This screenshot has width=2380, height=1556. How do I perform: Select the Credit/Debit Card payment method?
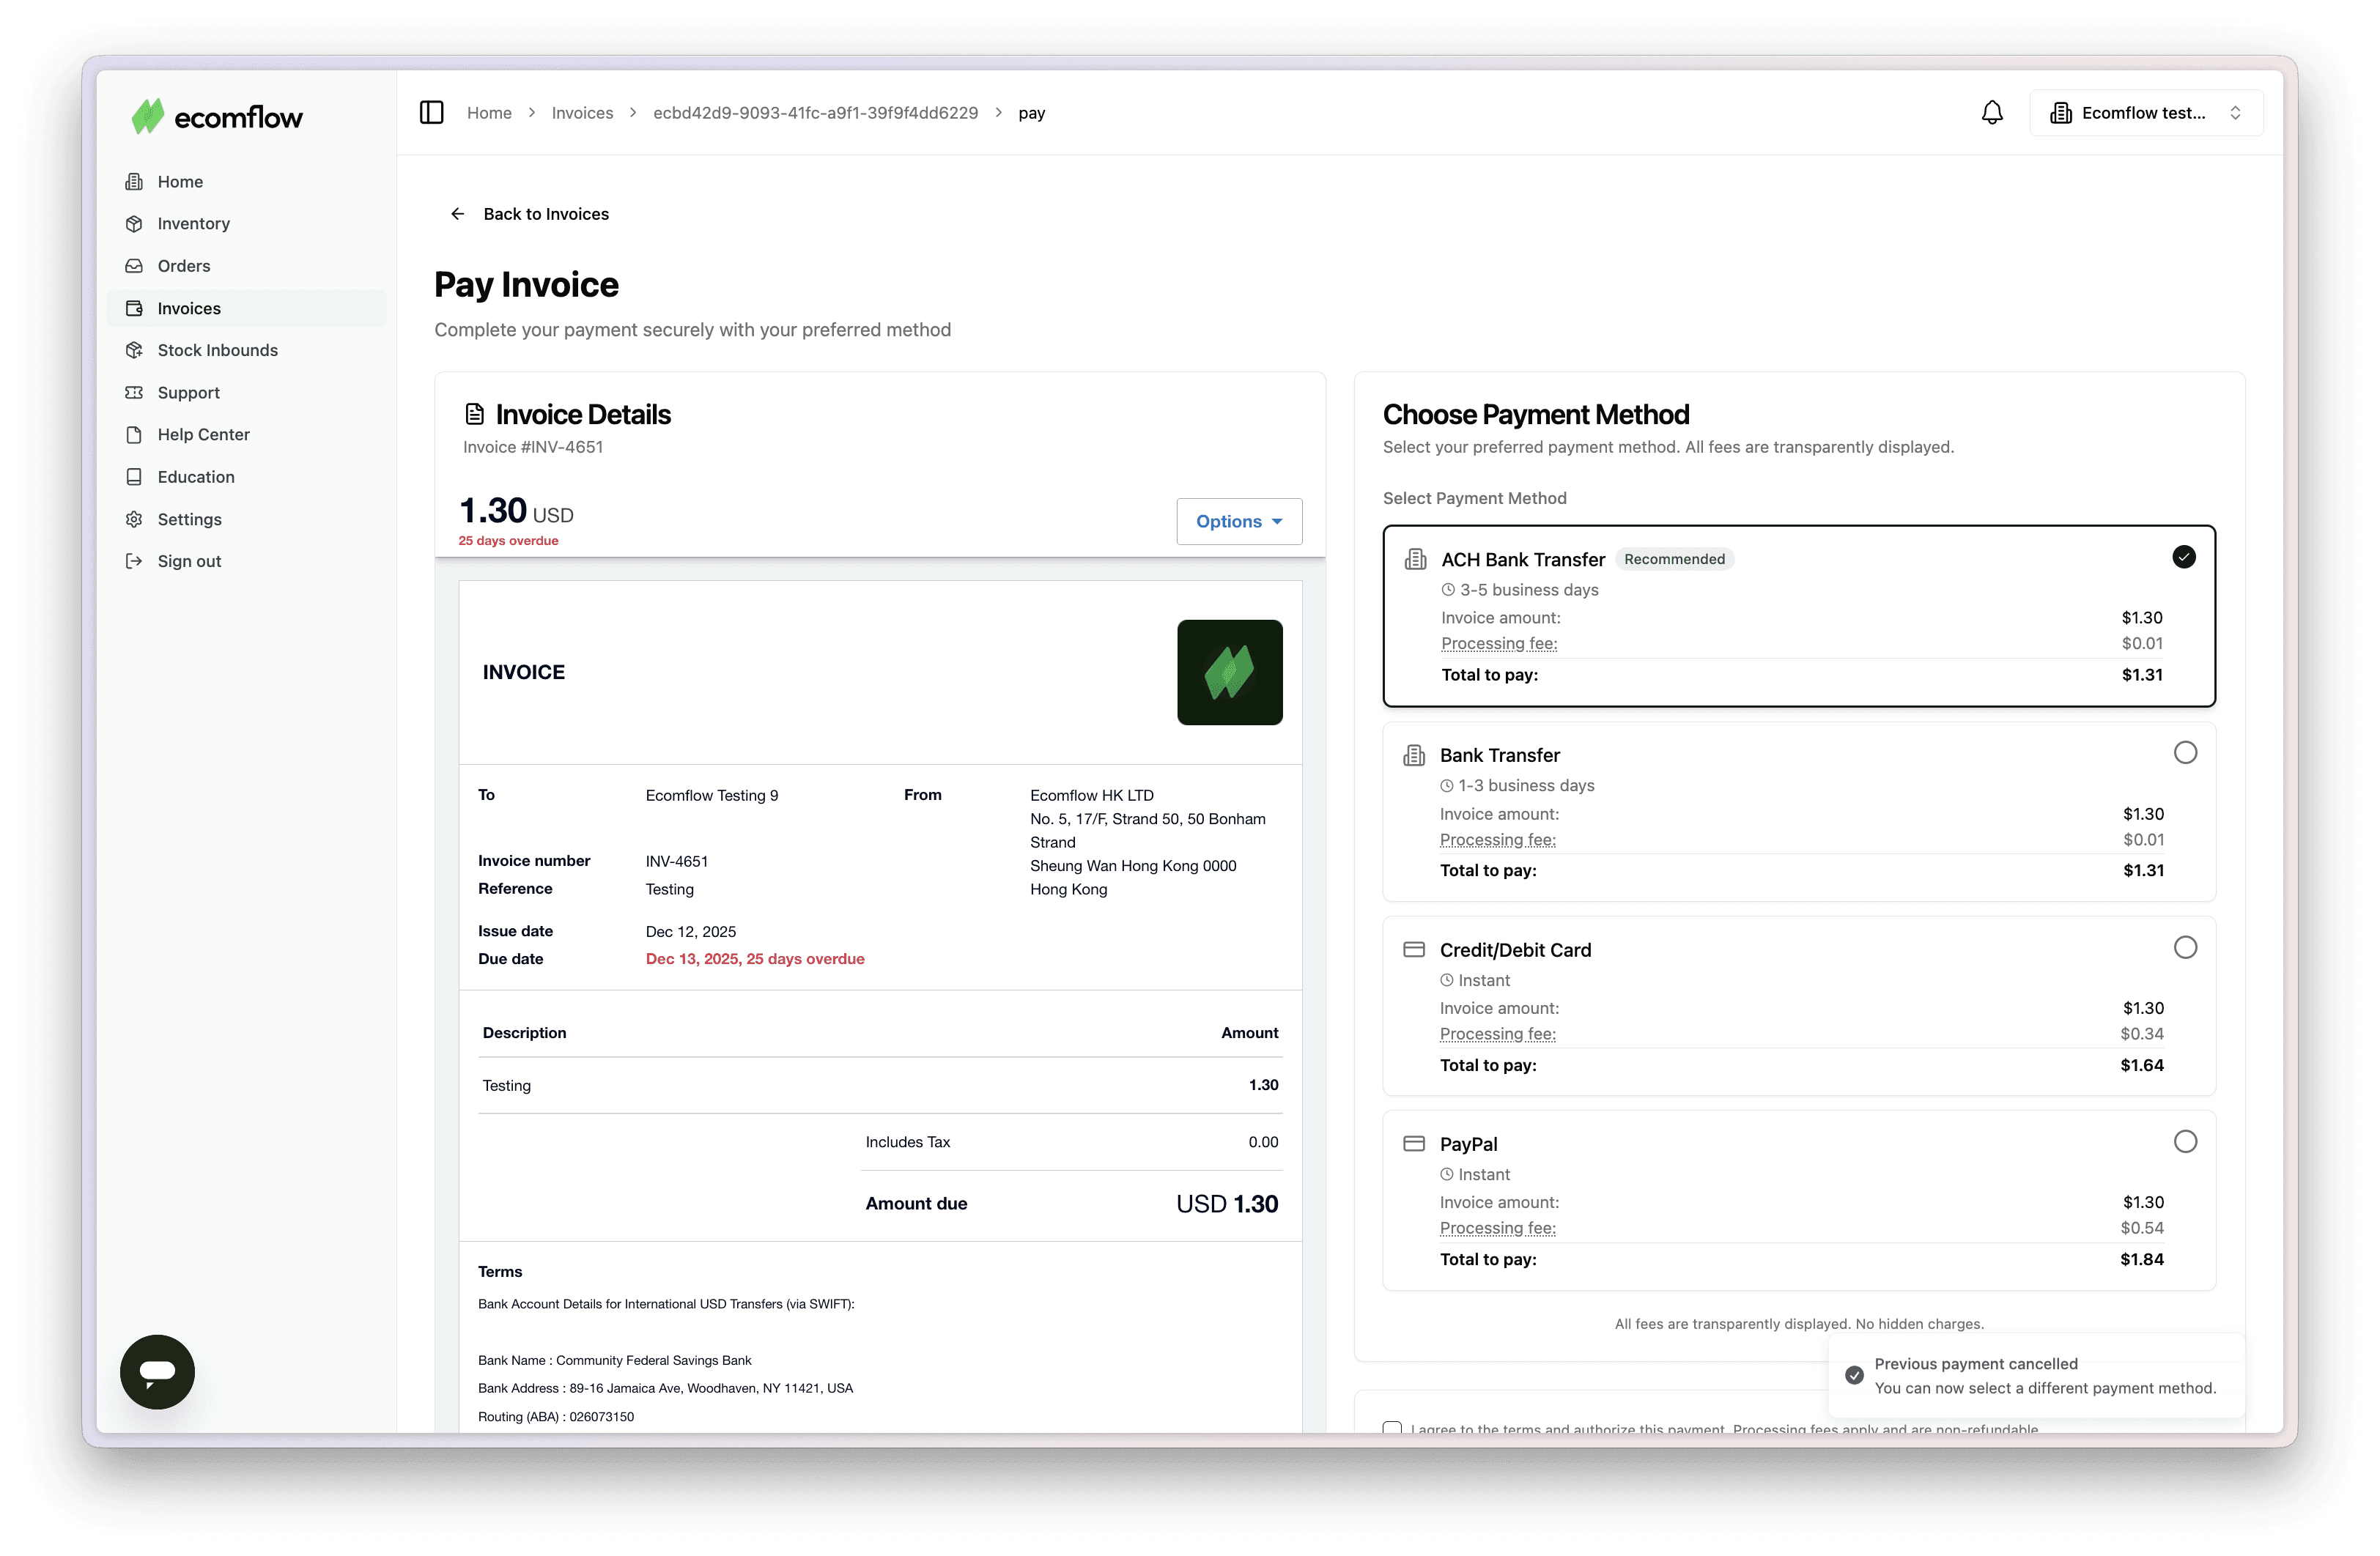(x=2184, y=947)
